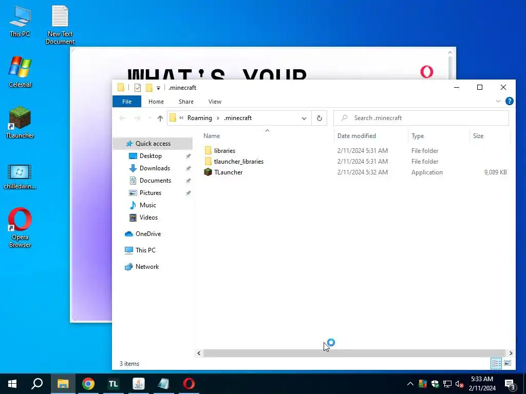Select Quick access in navigation pane
Viewport: 526px width, 394px height.
pos(153,144)
